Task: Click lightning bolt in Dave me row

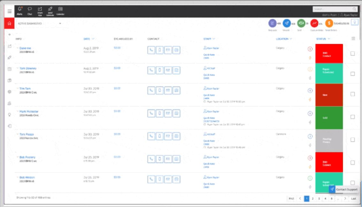Action: point(310,58)
